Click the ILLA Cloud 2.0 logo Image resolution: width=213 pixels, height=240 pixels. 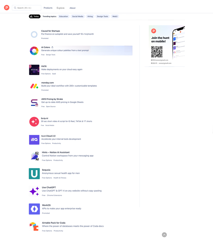34,139
